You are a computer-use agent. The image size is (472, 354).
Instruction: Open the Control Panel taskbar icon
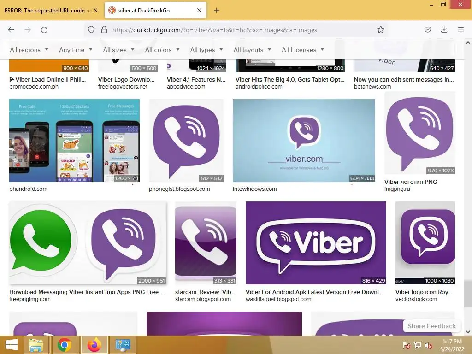click(x=123, y=345)
